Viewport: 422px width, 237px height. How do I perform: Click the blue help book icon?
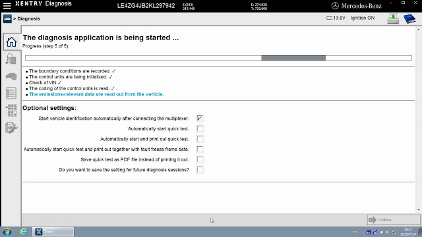[x=409, y=18]
